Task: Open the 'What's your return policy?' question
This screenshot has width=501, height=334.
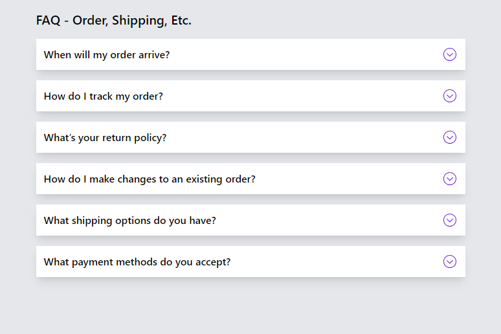Action: pos(105,138)
